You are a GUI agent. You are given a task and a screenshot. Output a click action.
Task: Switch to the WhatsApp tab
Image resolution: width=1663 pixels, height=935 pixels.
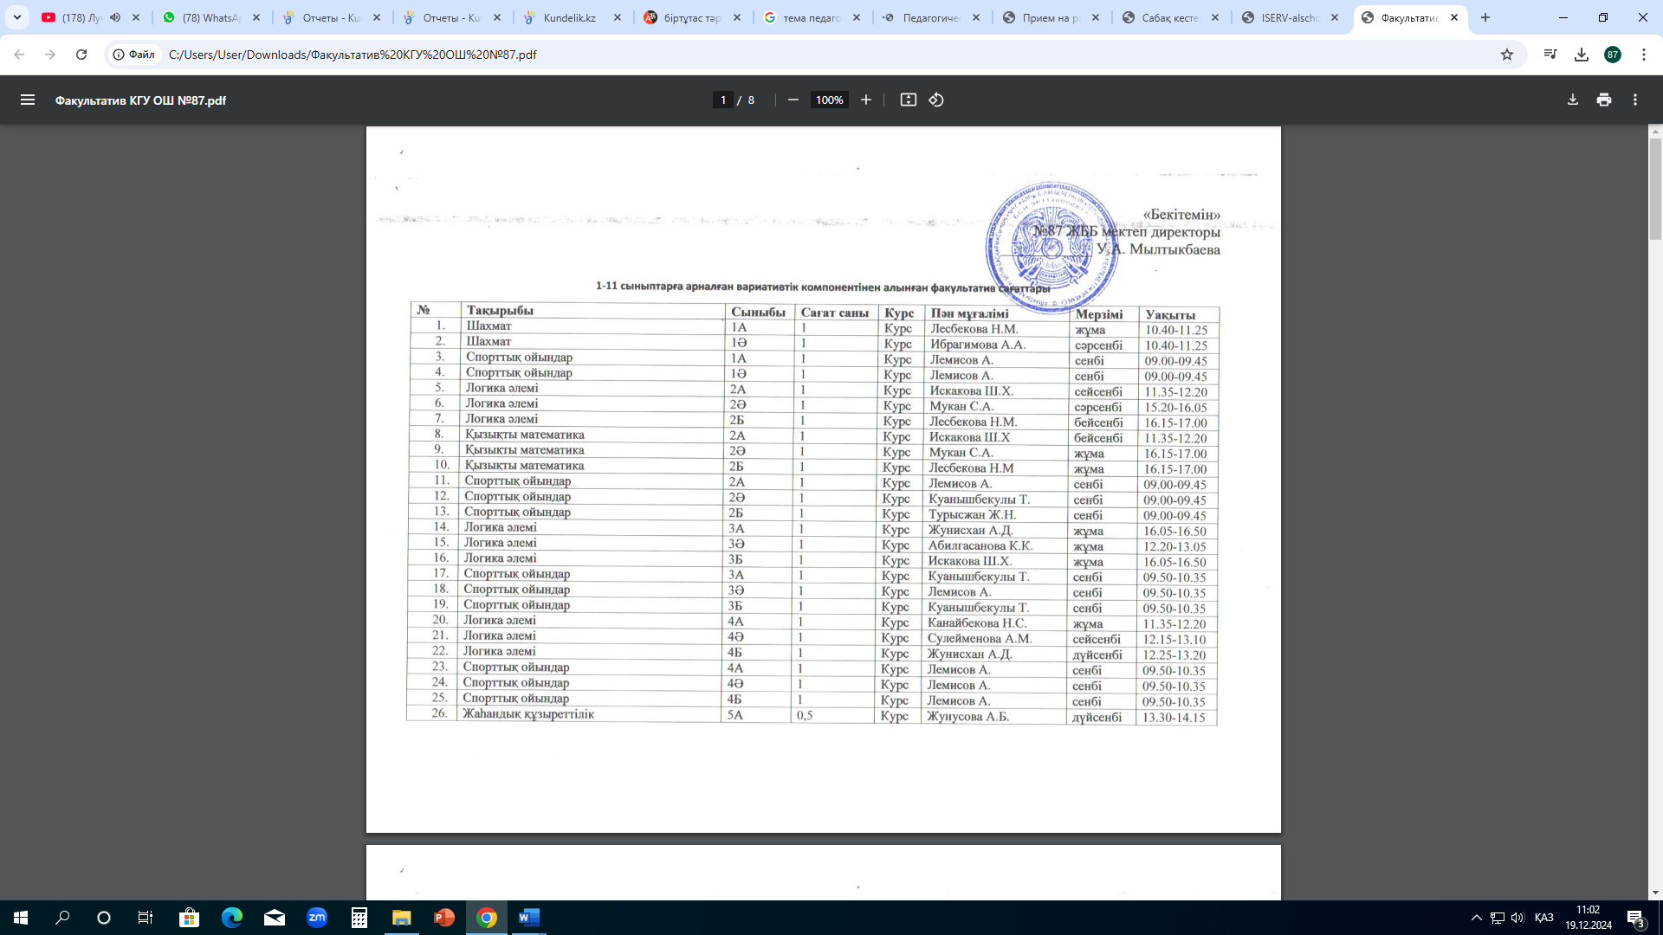click(204, 17)
